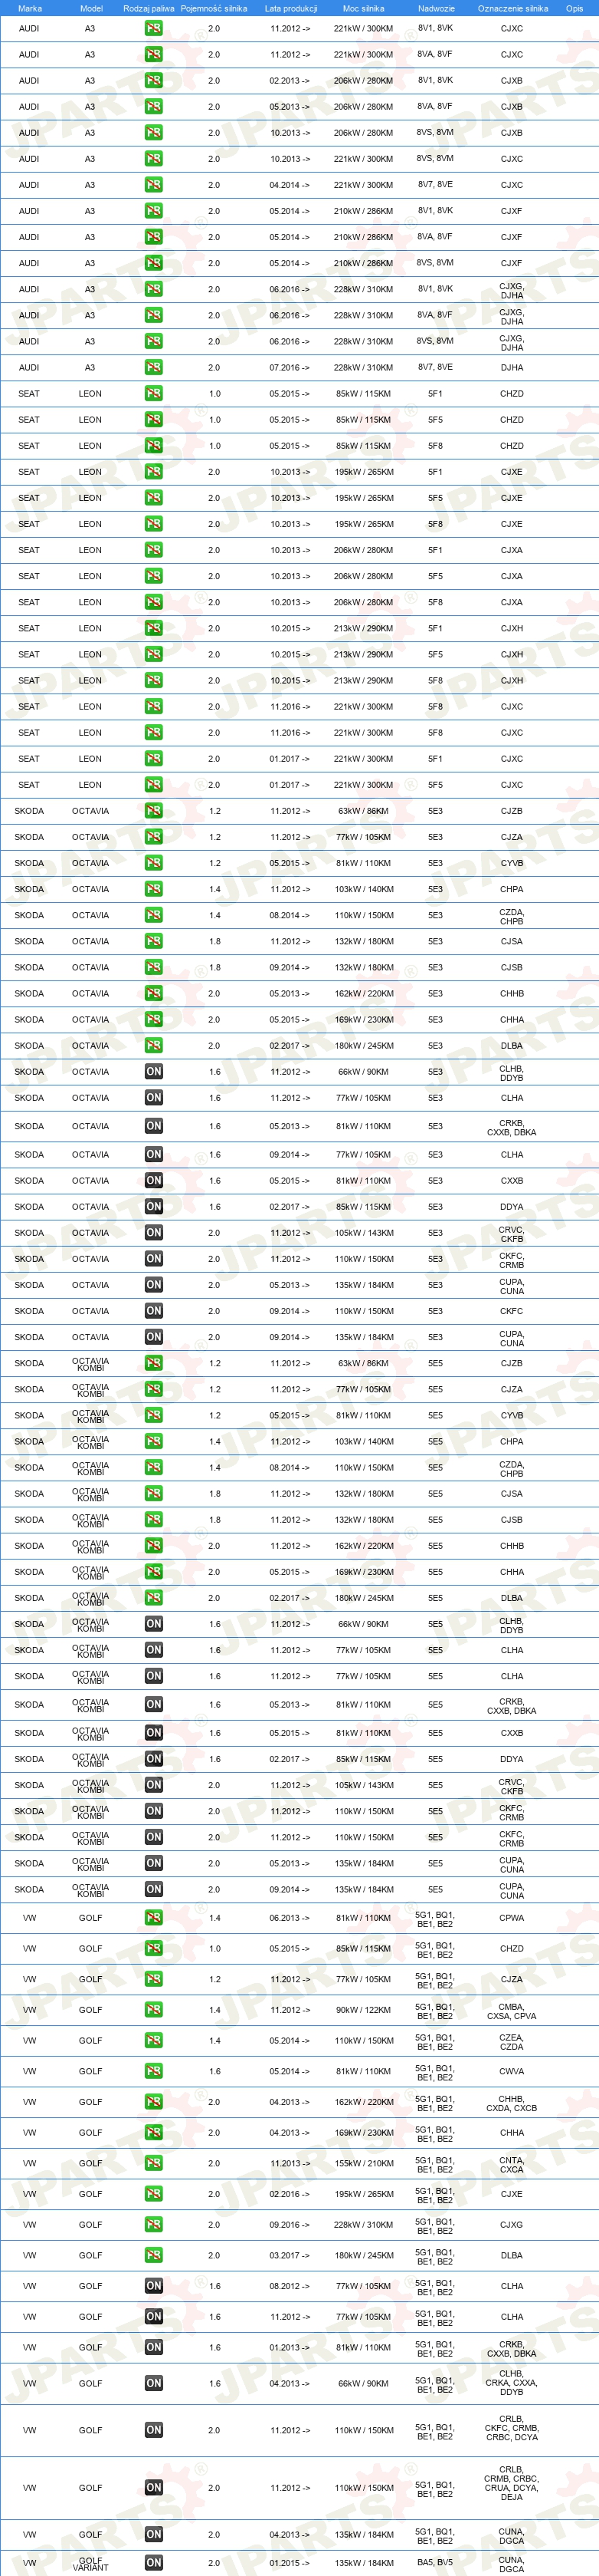Click the '08.2012 ->' production date cell

click(290, 2286)
